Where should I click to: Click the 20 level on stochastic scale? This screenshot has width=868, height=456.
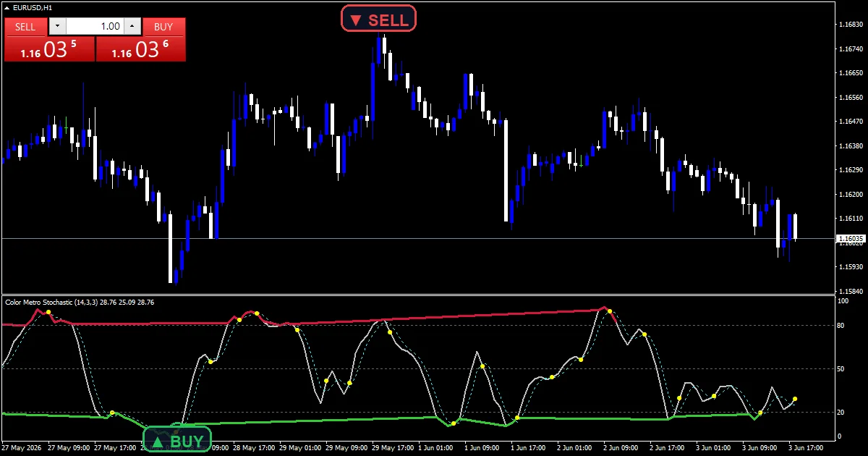pyautogui.click(x=842, y=413)
